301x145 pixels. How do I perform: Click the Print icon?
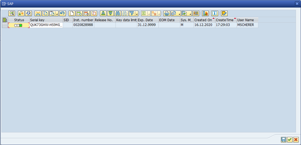[167, 13]
